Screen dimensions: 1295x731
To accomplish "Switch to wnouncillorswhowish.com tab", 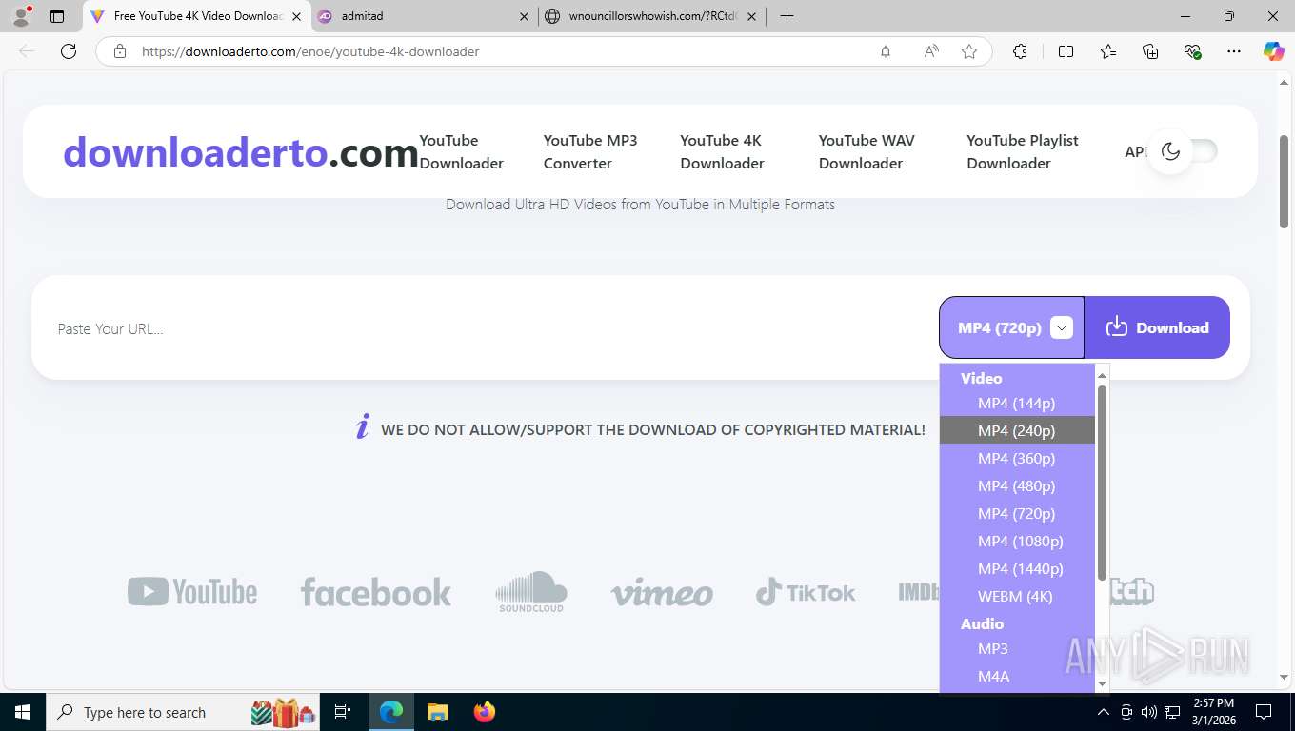I will click(x=651, y=16).
